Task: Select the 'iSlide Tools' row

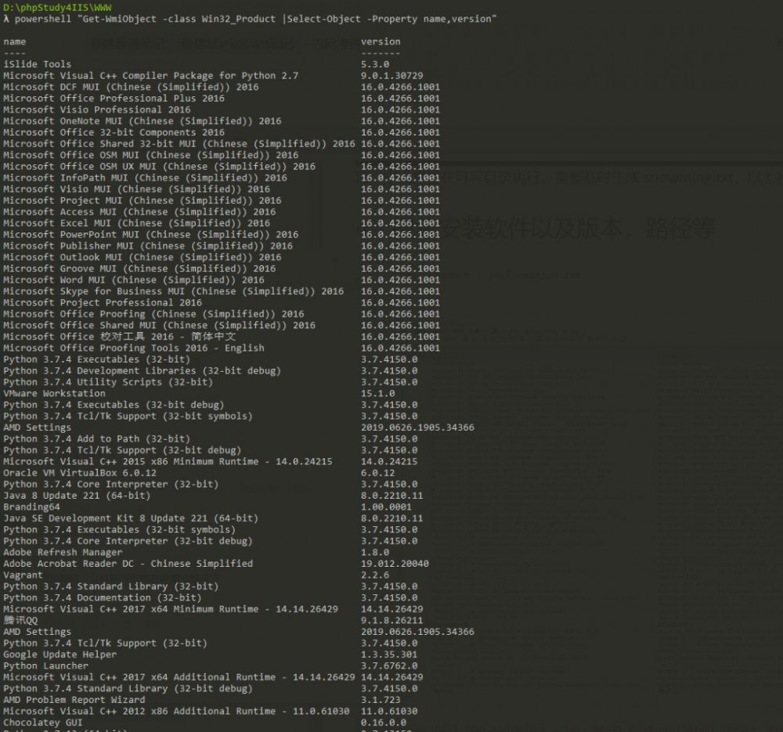Action: tap(37, 64)
